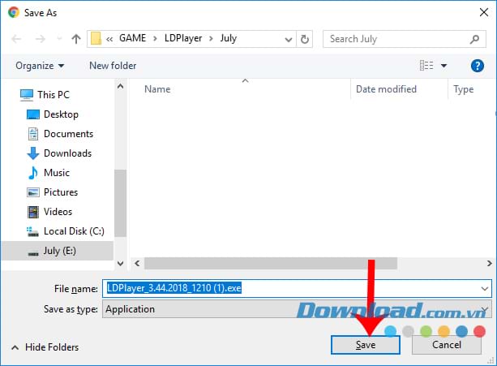Viewport: 497px width, 366px height.
Task: Open the Organize menu
Action: click(x=40, y=66)
